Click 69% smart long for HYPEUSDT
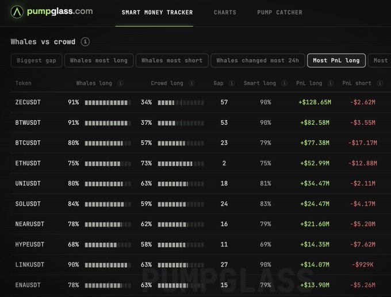 point(266,244)
